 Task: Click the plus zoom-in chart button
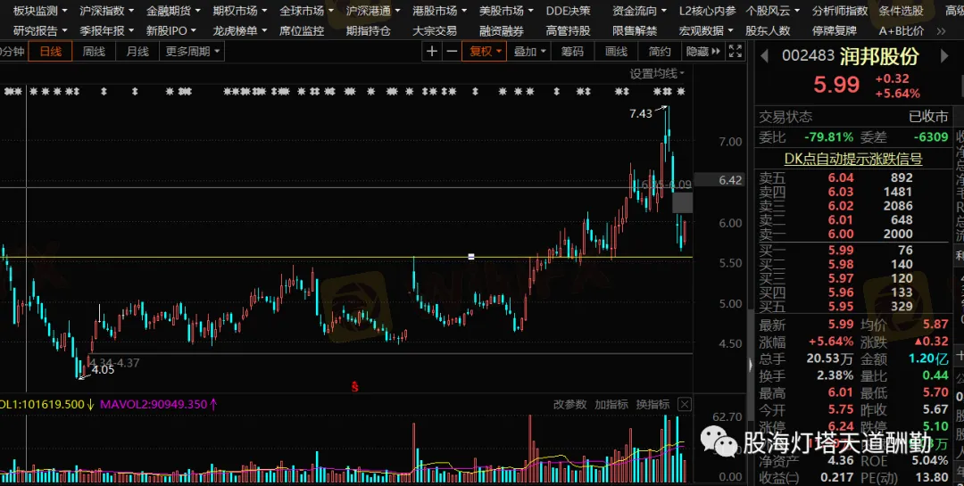(x=433, y=52)
